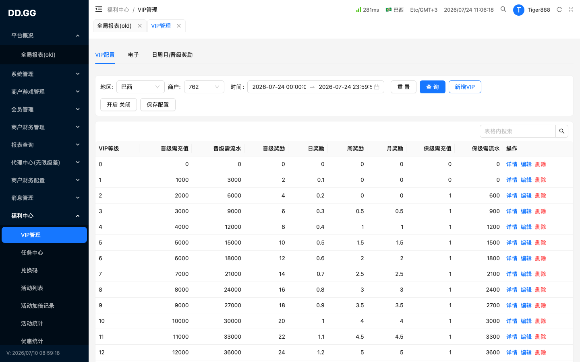Expand the 会员管理 menu group
Screen dimensions: 580x362
(44, 109)
